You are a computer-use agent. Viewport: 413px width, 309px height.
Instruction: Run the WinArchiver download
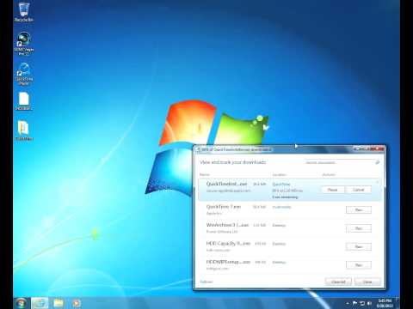pos(359,228)
